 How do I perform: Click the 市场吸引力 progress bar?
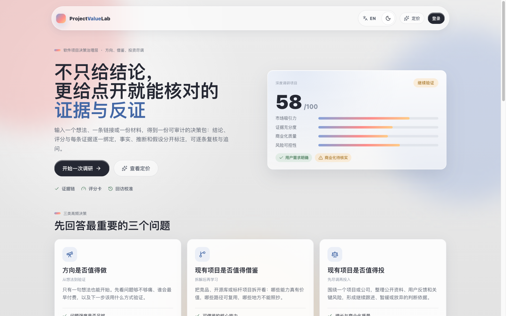click(x=378, y=118)
